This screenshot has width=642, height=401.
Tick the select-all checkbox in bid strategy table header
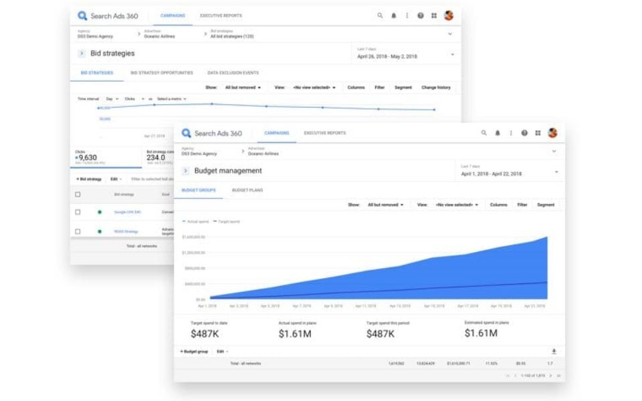click(x=78, y=194)
